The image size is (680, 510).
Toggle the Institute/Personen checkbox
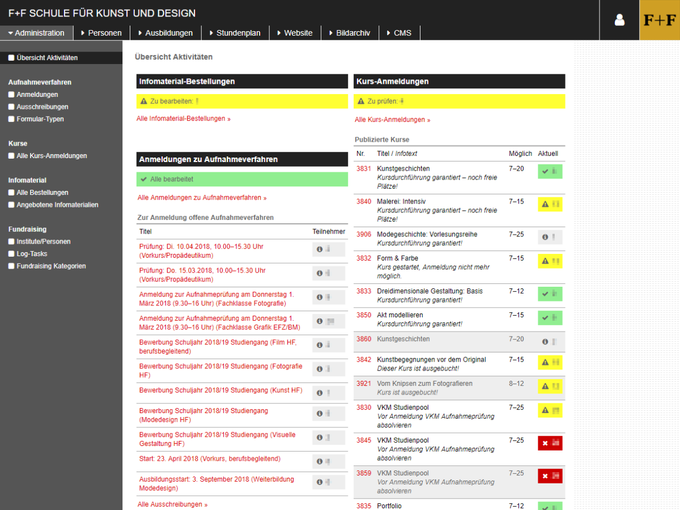(x=11, y=241)
